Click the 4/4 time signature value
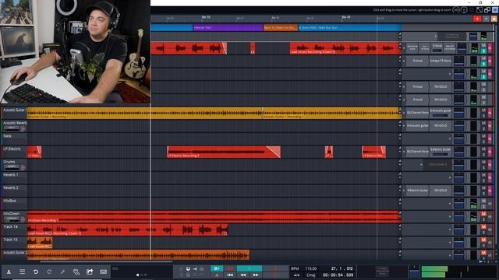Screen dimensions: 499x280 [x=296, y=275]
